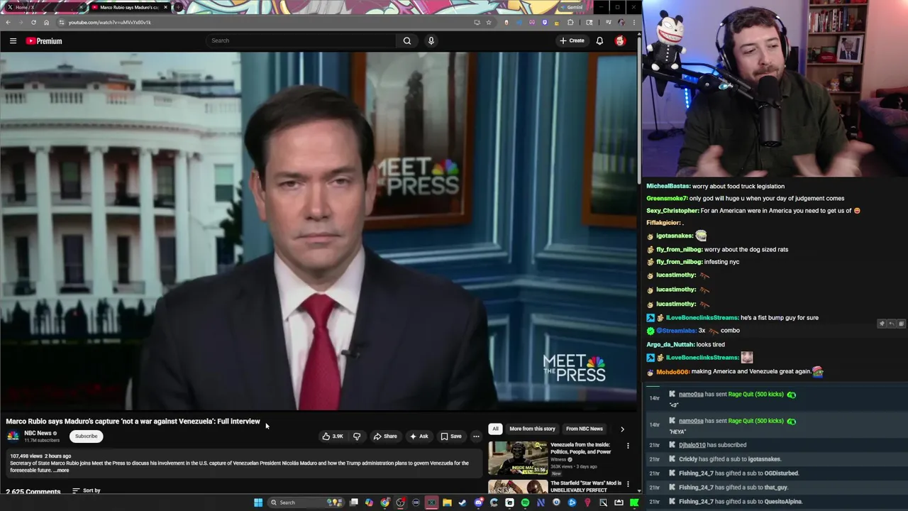Open the green Kick icon on the taskbar
Screen dimensions: 908x511
click(x=634, y=502)
